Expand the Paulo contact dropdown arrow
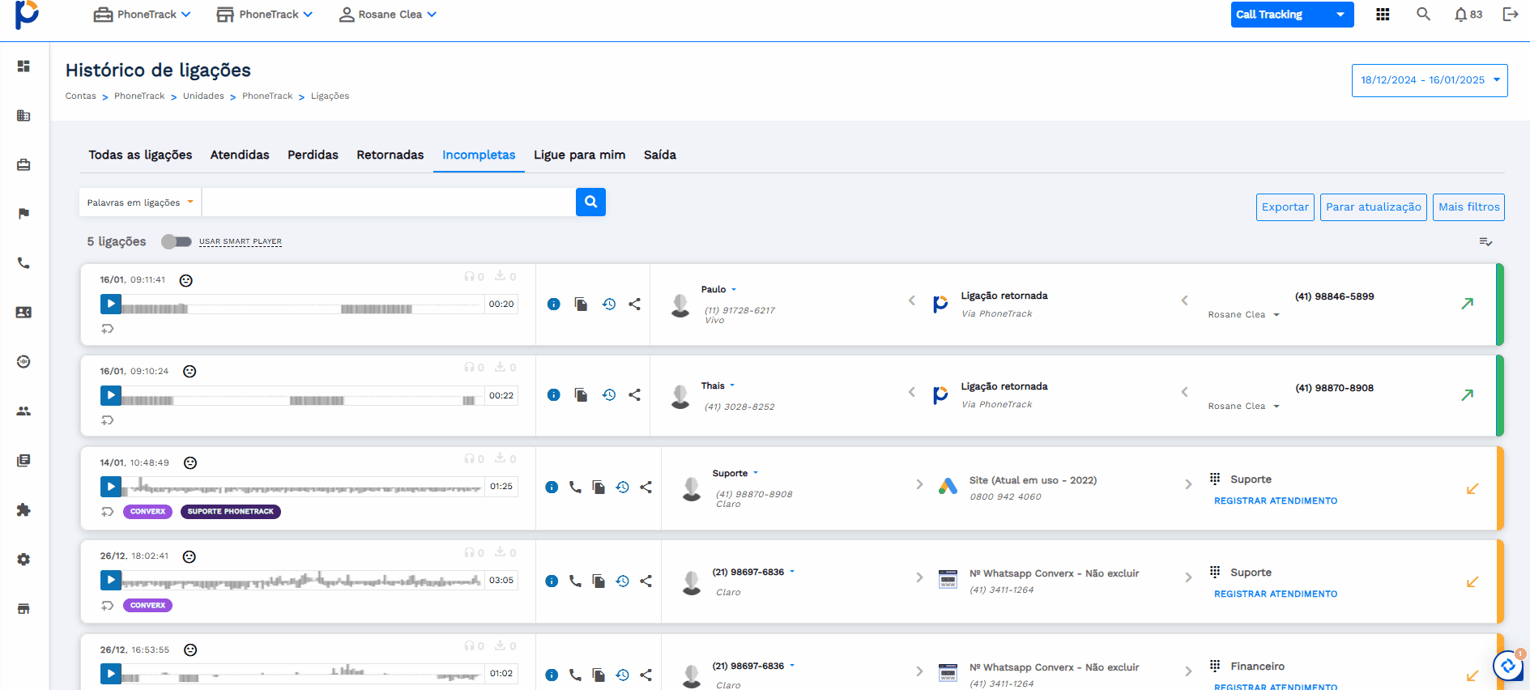This screenshot has width=1530, height=690. point(734,289)
